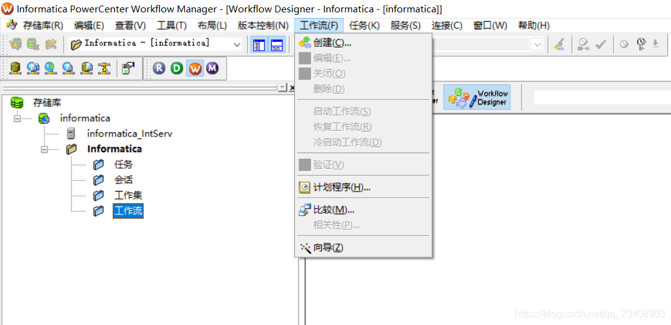Open the 任务(K) menu
The width and height of the screenshot is (671, 325).
click(x=364, y=25)
